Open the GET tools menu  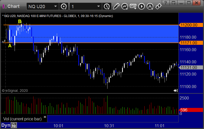(x=133, y=6)
